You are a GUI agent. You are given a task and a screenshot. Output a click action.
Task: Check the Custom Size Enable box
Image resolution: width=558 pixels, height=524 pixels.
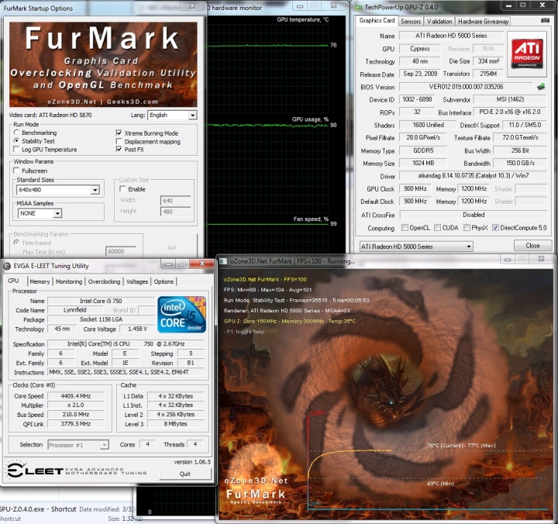point(122,188)
